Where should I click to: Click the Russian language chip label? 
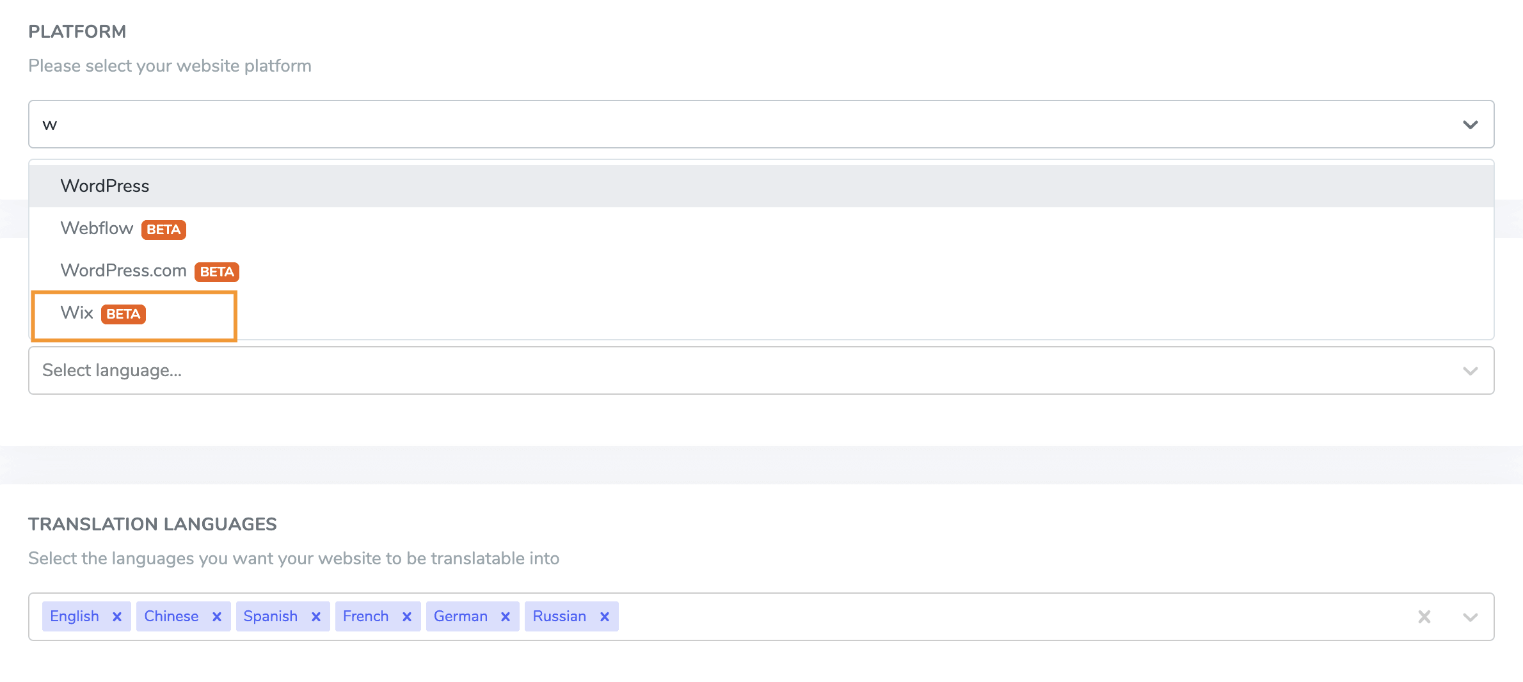click(560, 616)
